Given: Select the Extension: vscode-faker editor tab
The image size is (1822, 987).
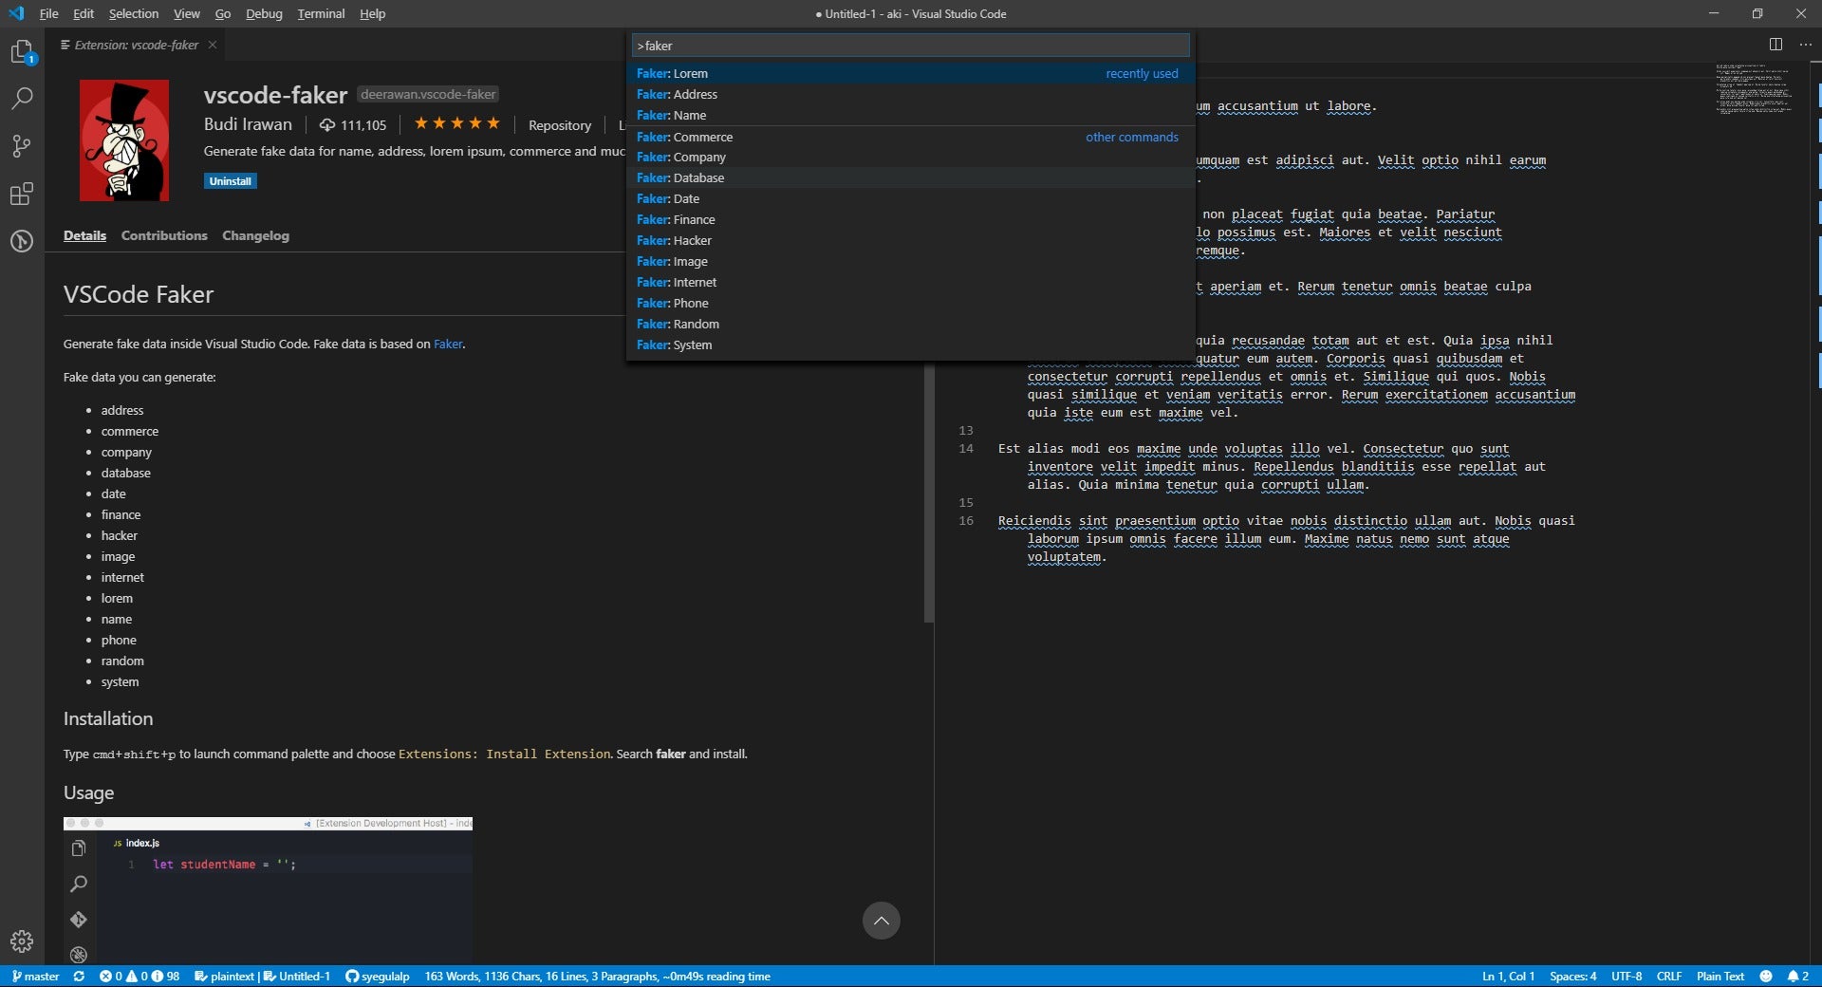Looking at the screenshot, I should coord(137,45).
